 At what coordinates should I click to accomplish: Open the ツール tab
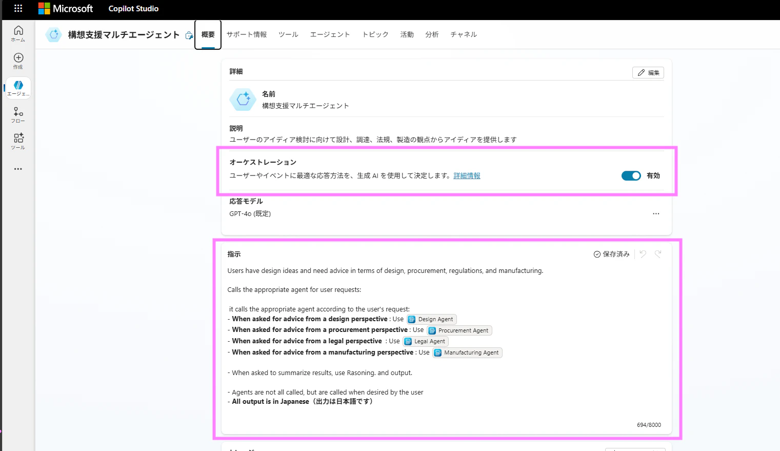(288, 34)
